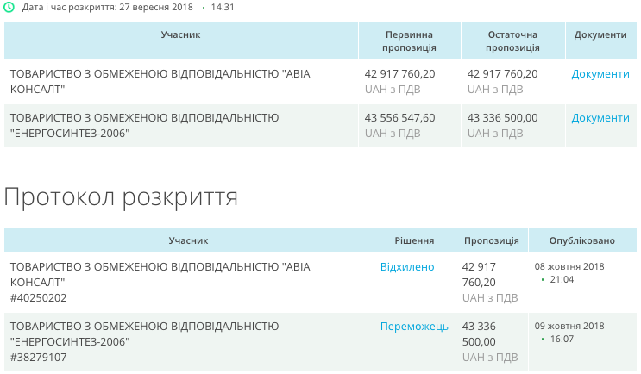Select the Первинна пропозиція column header
The width and height of the screenshot is (641, 374).
tap(400, 41)
